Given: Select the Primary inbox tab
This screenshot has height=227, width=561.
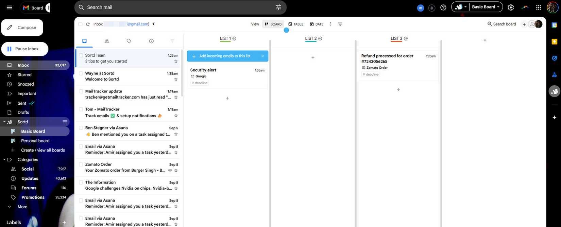Looking at the screenshot, I should click(x=84, y=41).
